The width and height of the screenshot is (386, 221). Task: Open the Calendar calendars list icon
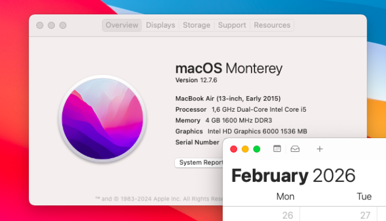277,149
